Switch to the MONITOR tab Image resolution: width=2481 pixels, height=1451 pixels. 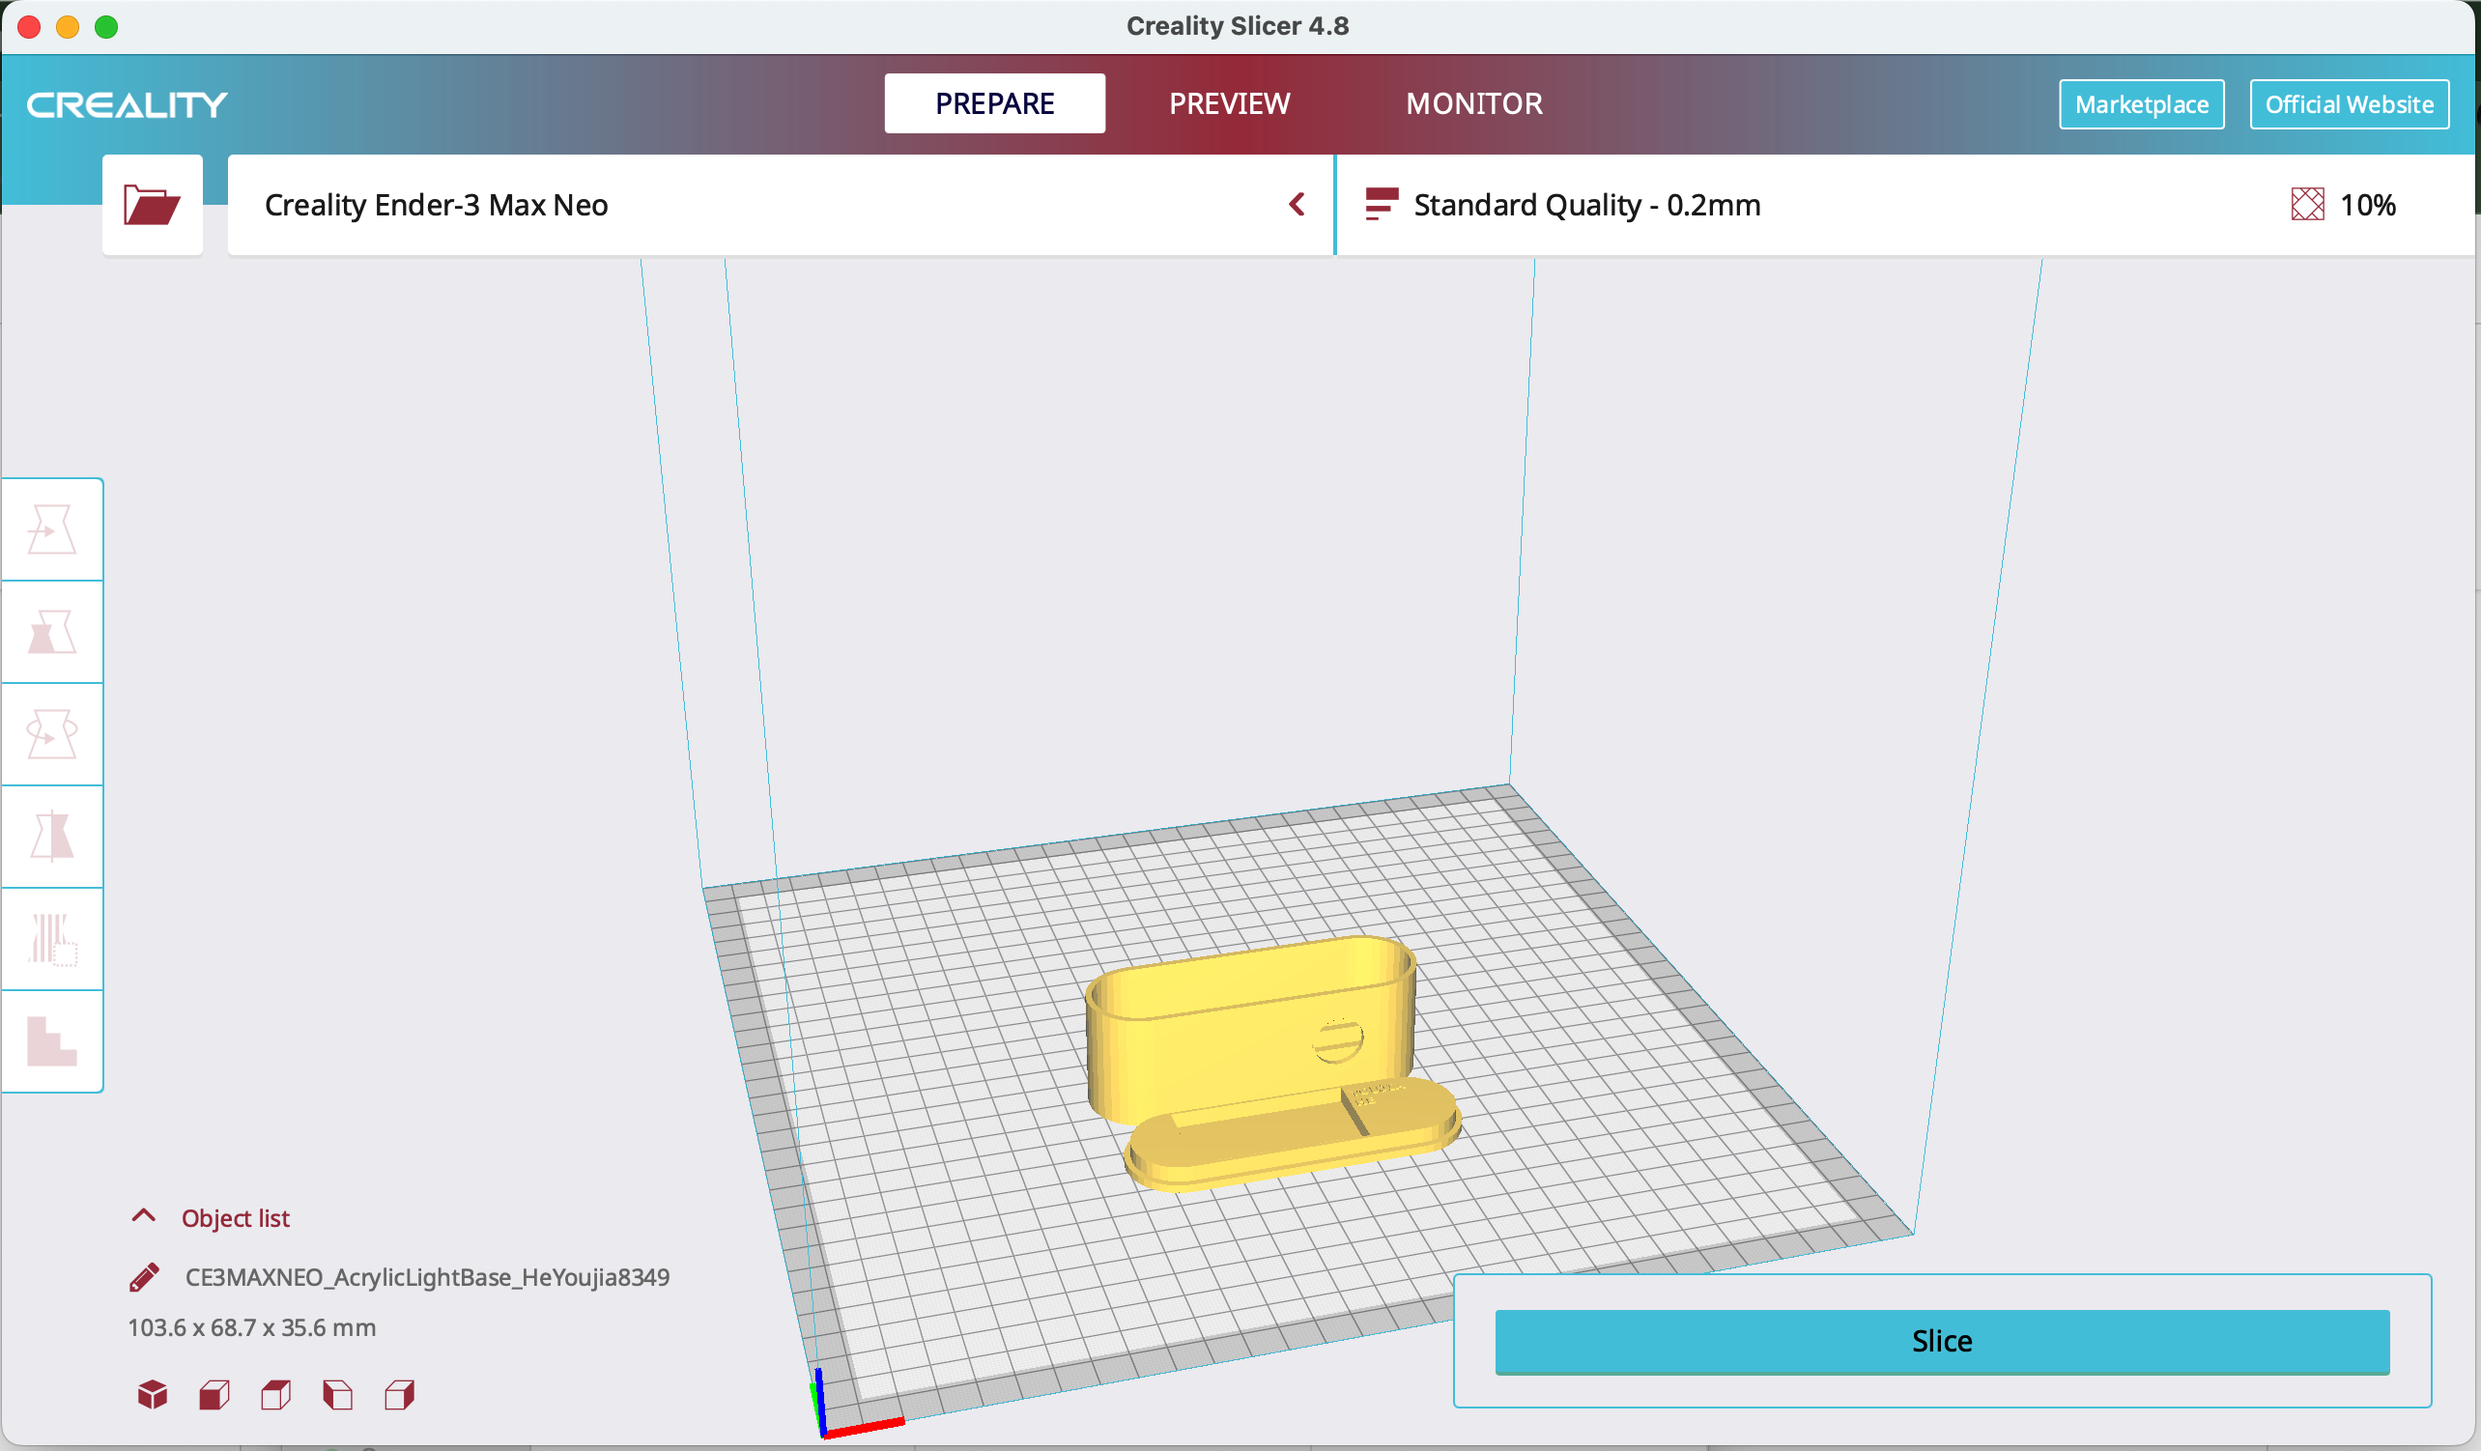pos(1472,103)
